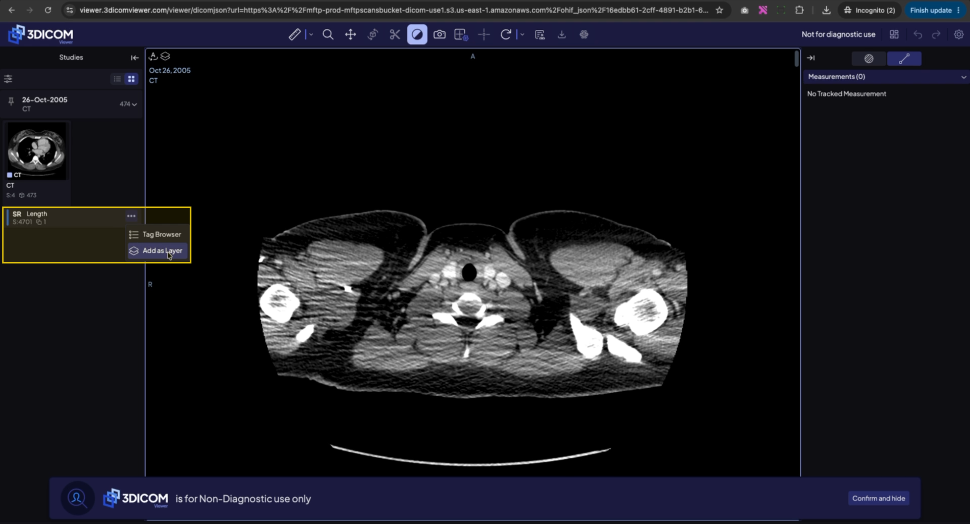The width and height of the screenshot is (970, 524).
Task: Open viewer settings gear
Action: [958, 34]
